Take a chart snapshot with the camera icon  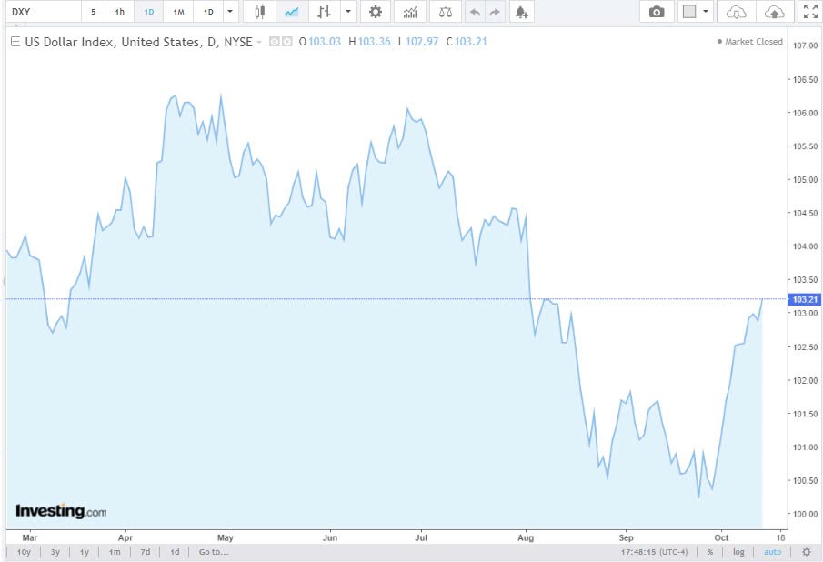[x=657, y=12]
